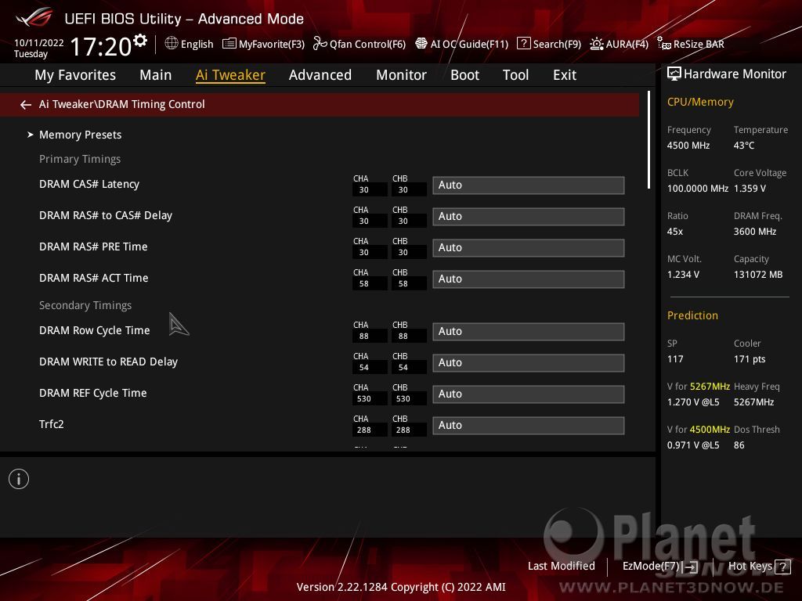Select English language text
Viewport: 802px width, 601px height.
click(197, 44)
